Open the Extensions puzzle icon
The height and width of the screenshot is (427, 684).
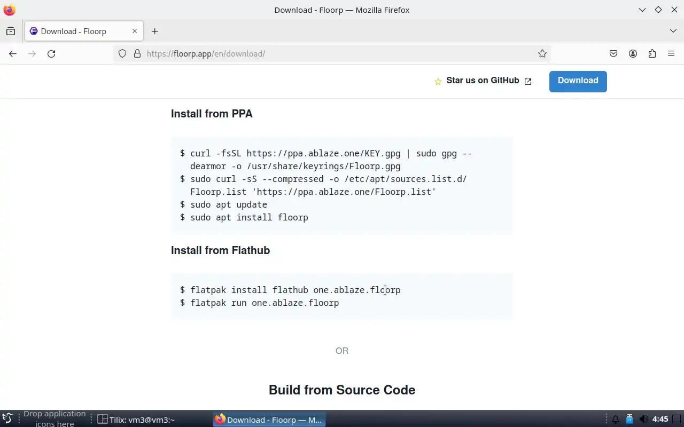(652, 53)
